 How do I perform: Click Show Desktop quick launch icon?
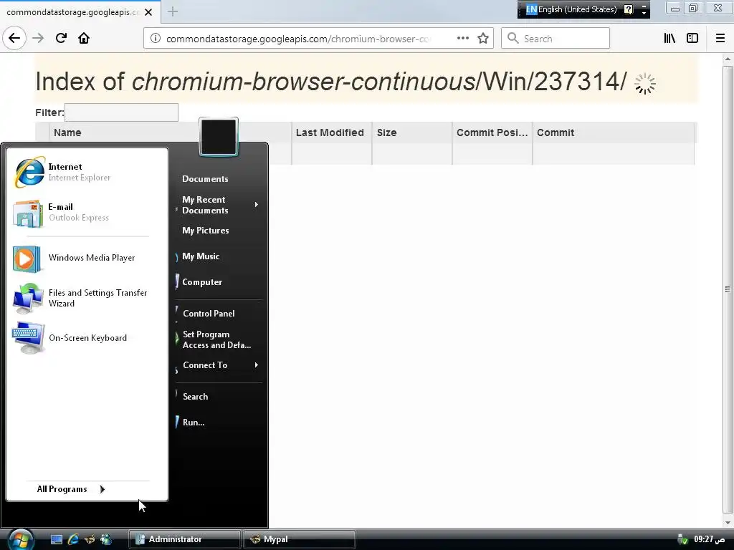[56, 539]
